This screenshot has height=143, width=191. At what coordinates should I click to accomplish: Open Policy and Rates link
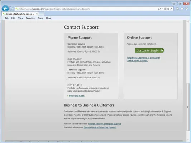pyautogui.click(x=77, y=96)
